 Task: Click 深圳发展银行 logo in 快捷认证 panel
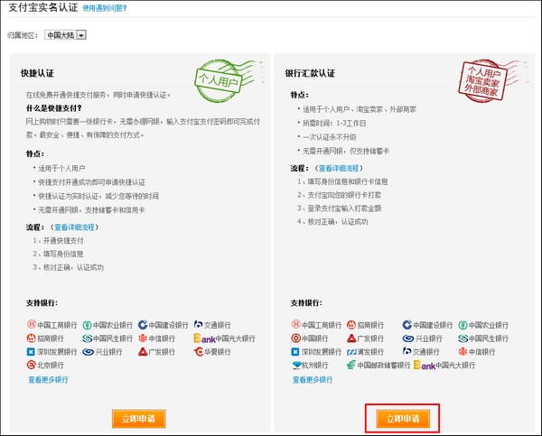pos(51,352)
